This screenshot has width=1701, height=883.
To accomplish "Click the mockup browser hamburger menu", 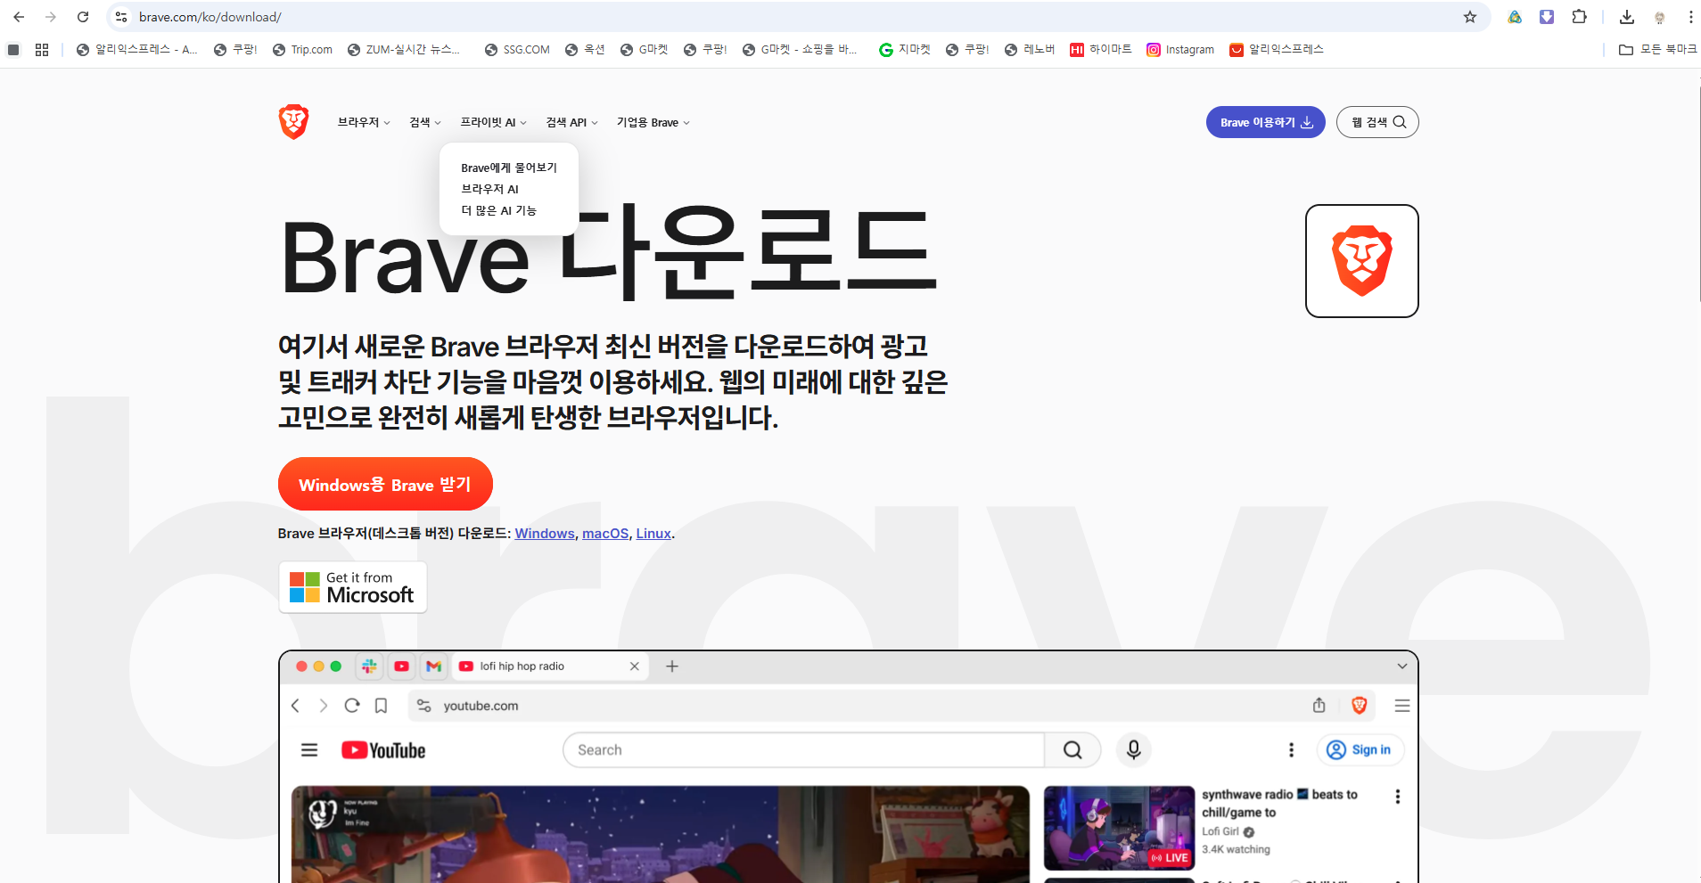I will [x=1402, y=706].
